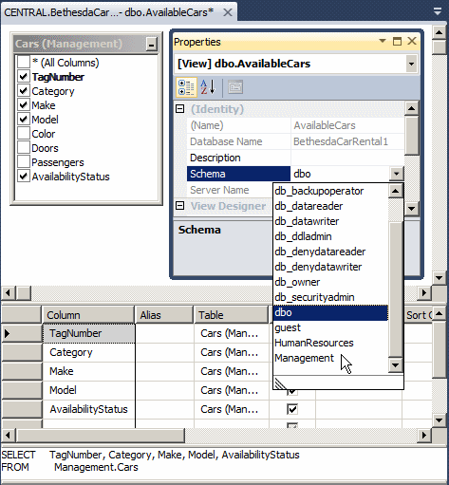Uncheck the Model column checkbox
Viewport: 449px width, 485px height.
point(24,120)
